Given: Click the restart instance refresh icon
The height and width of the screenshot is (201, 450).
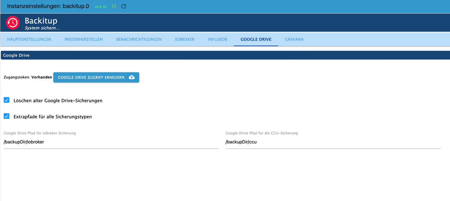Looking at the screenshot, I should [124, 6].
